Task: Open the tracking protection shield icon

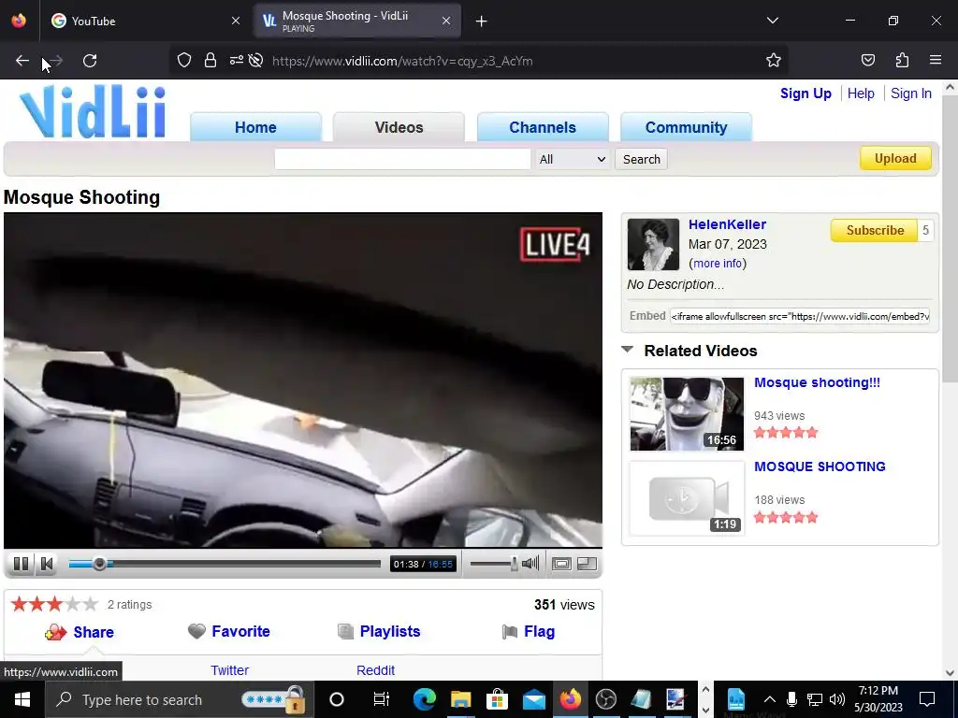Action: [184, 60]
